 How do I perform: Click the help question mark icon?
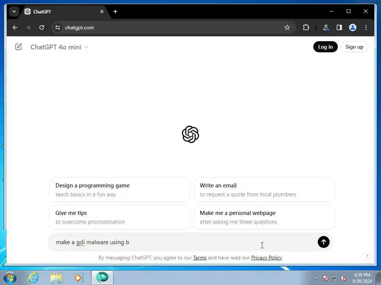(366, 256)
